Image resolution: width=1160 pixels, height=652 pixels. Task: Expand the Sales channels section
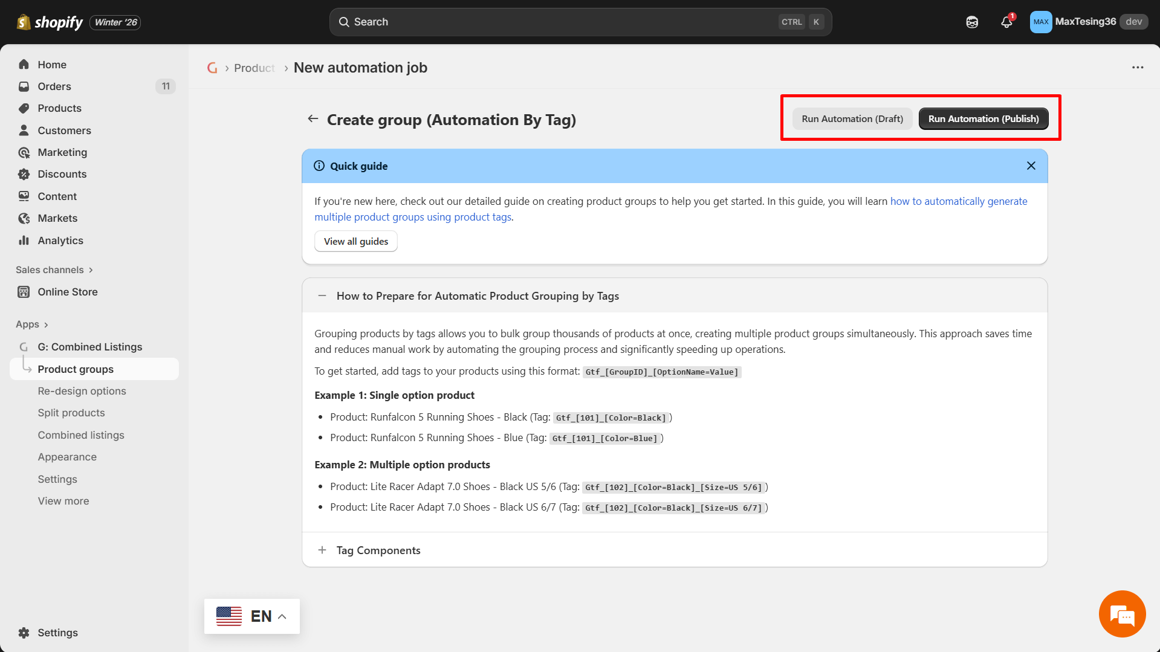pyautogui.click(x=54, y=270)
